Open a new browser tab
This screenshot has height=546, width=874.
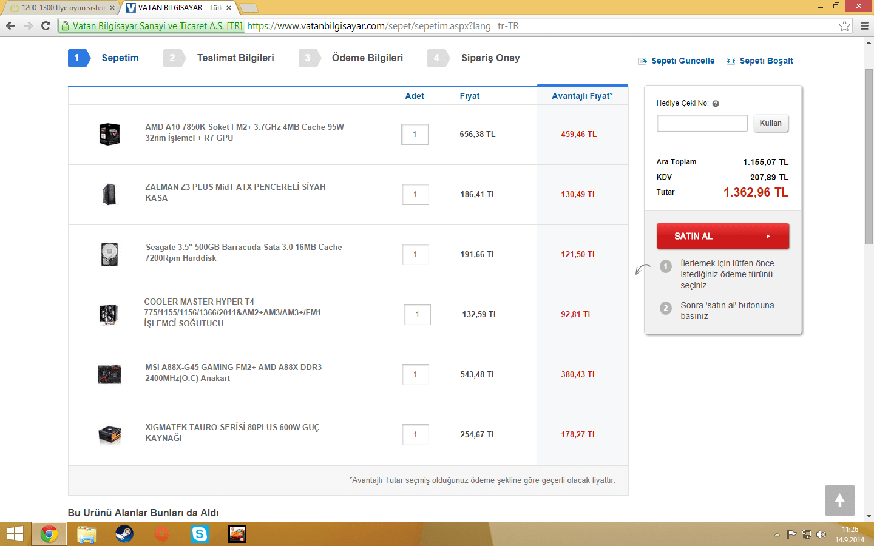249,8
